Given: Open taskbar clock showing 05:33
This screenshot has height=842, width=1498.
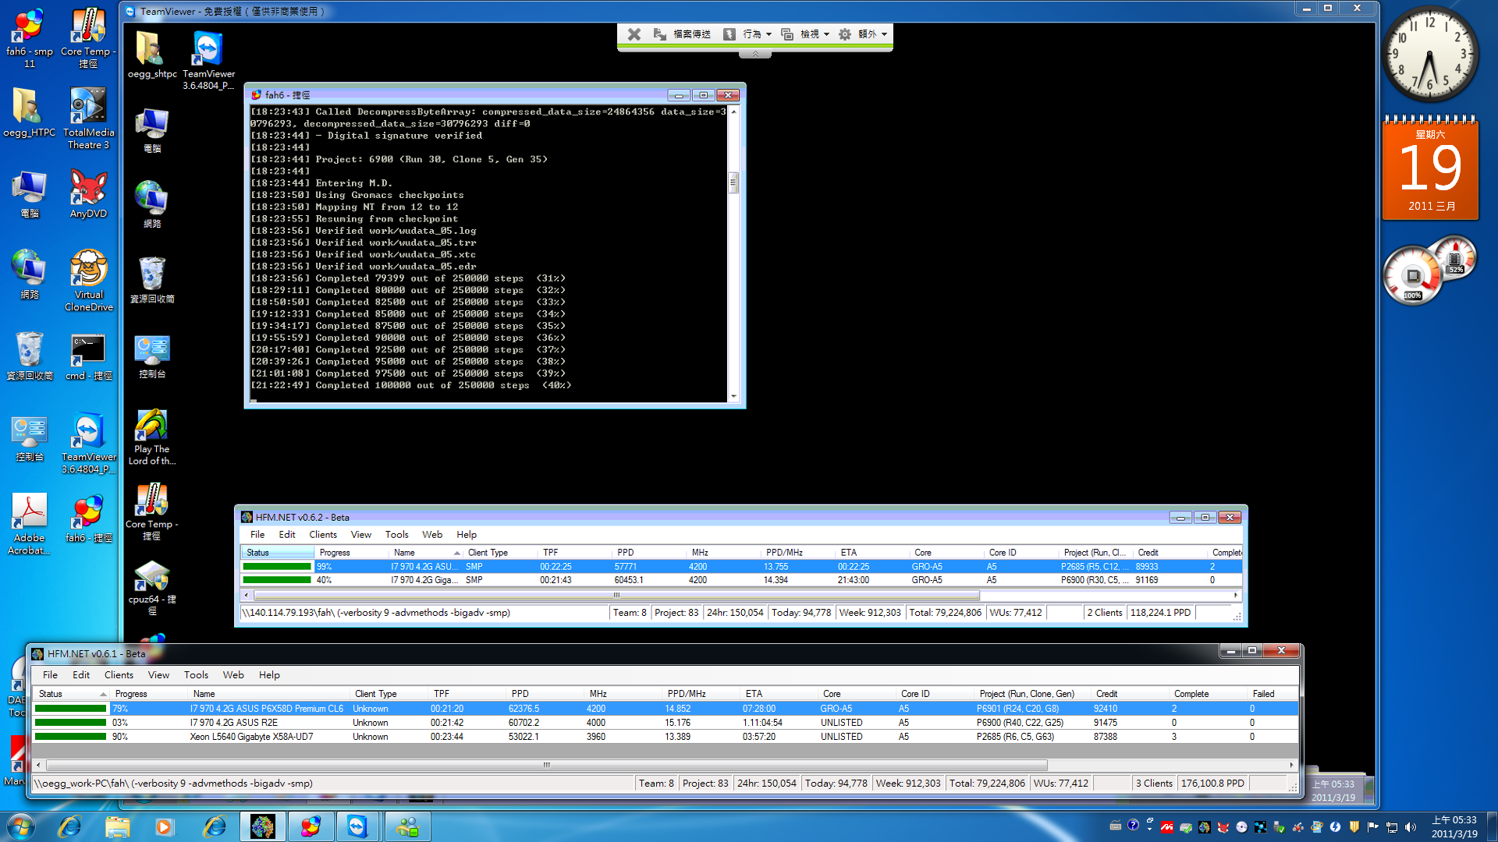Looking at the screenshot, I should tap(1454, 826).
